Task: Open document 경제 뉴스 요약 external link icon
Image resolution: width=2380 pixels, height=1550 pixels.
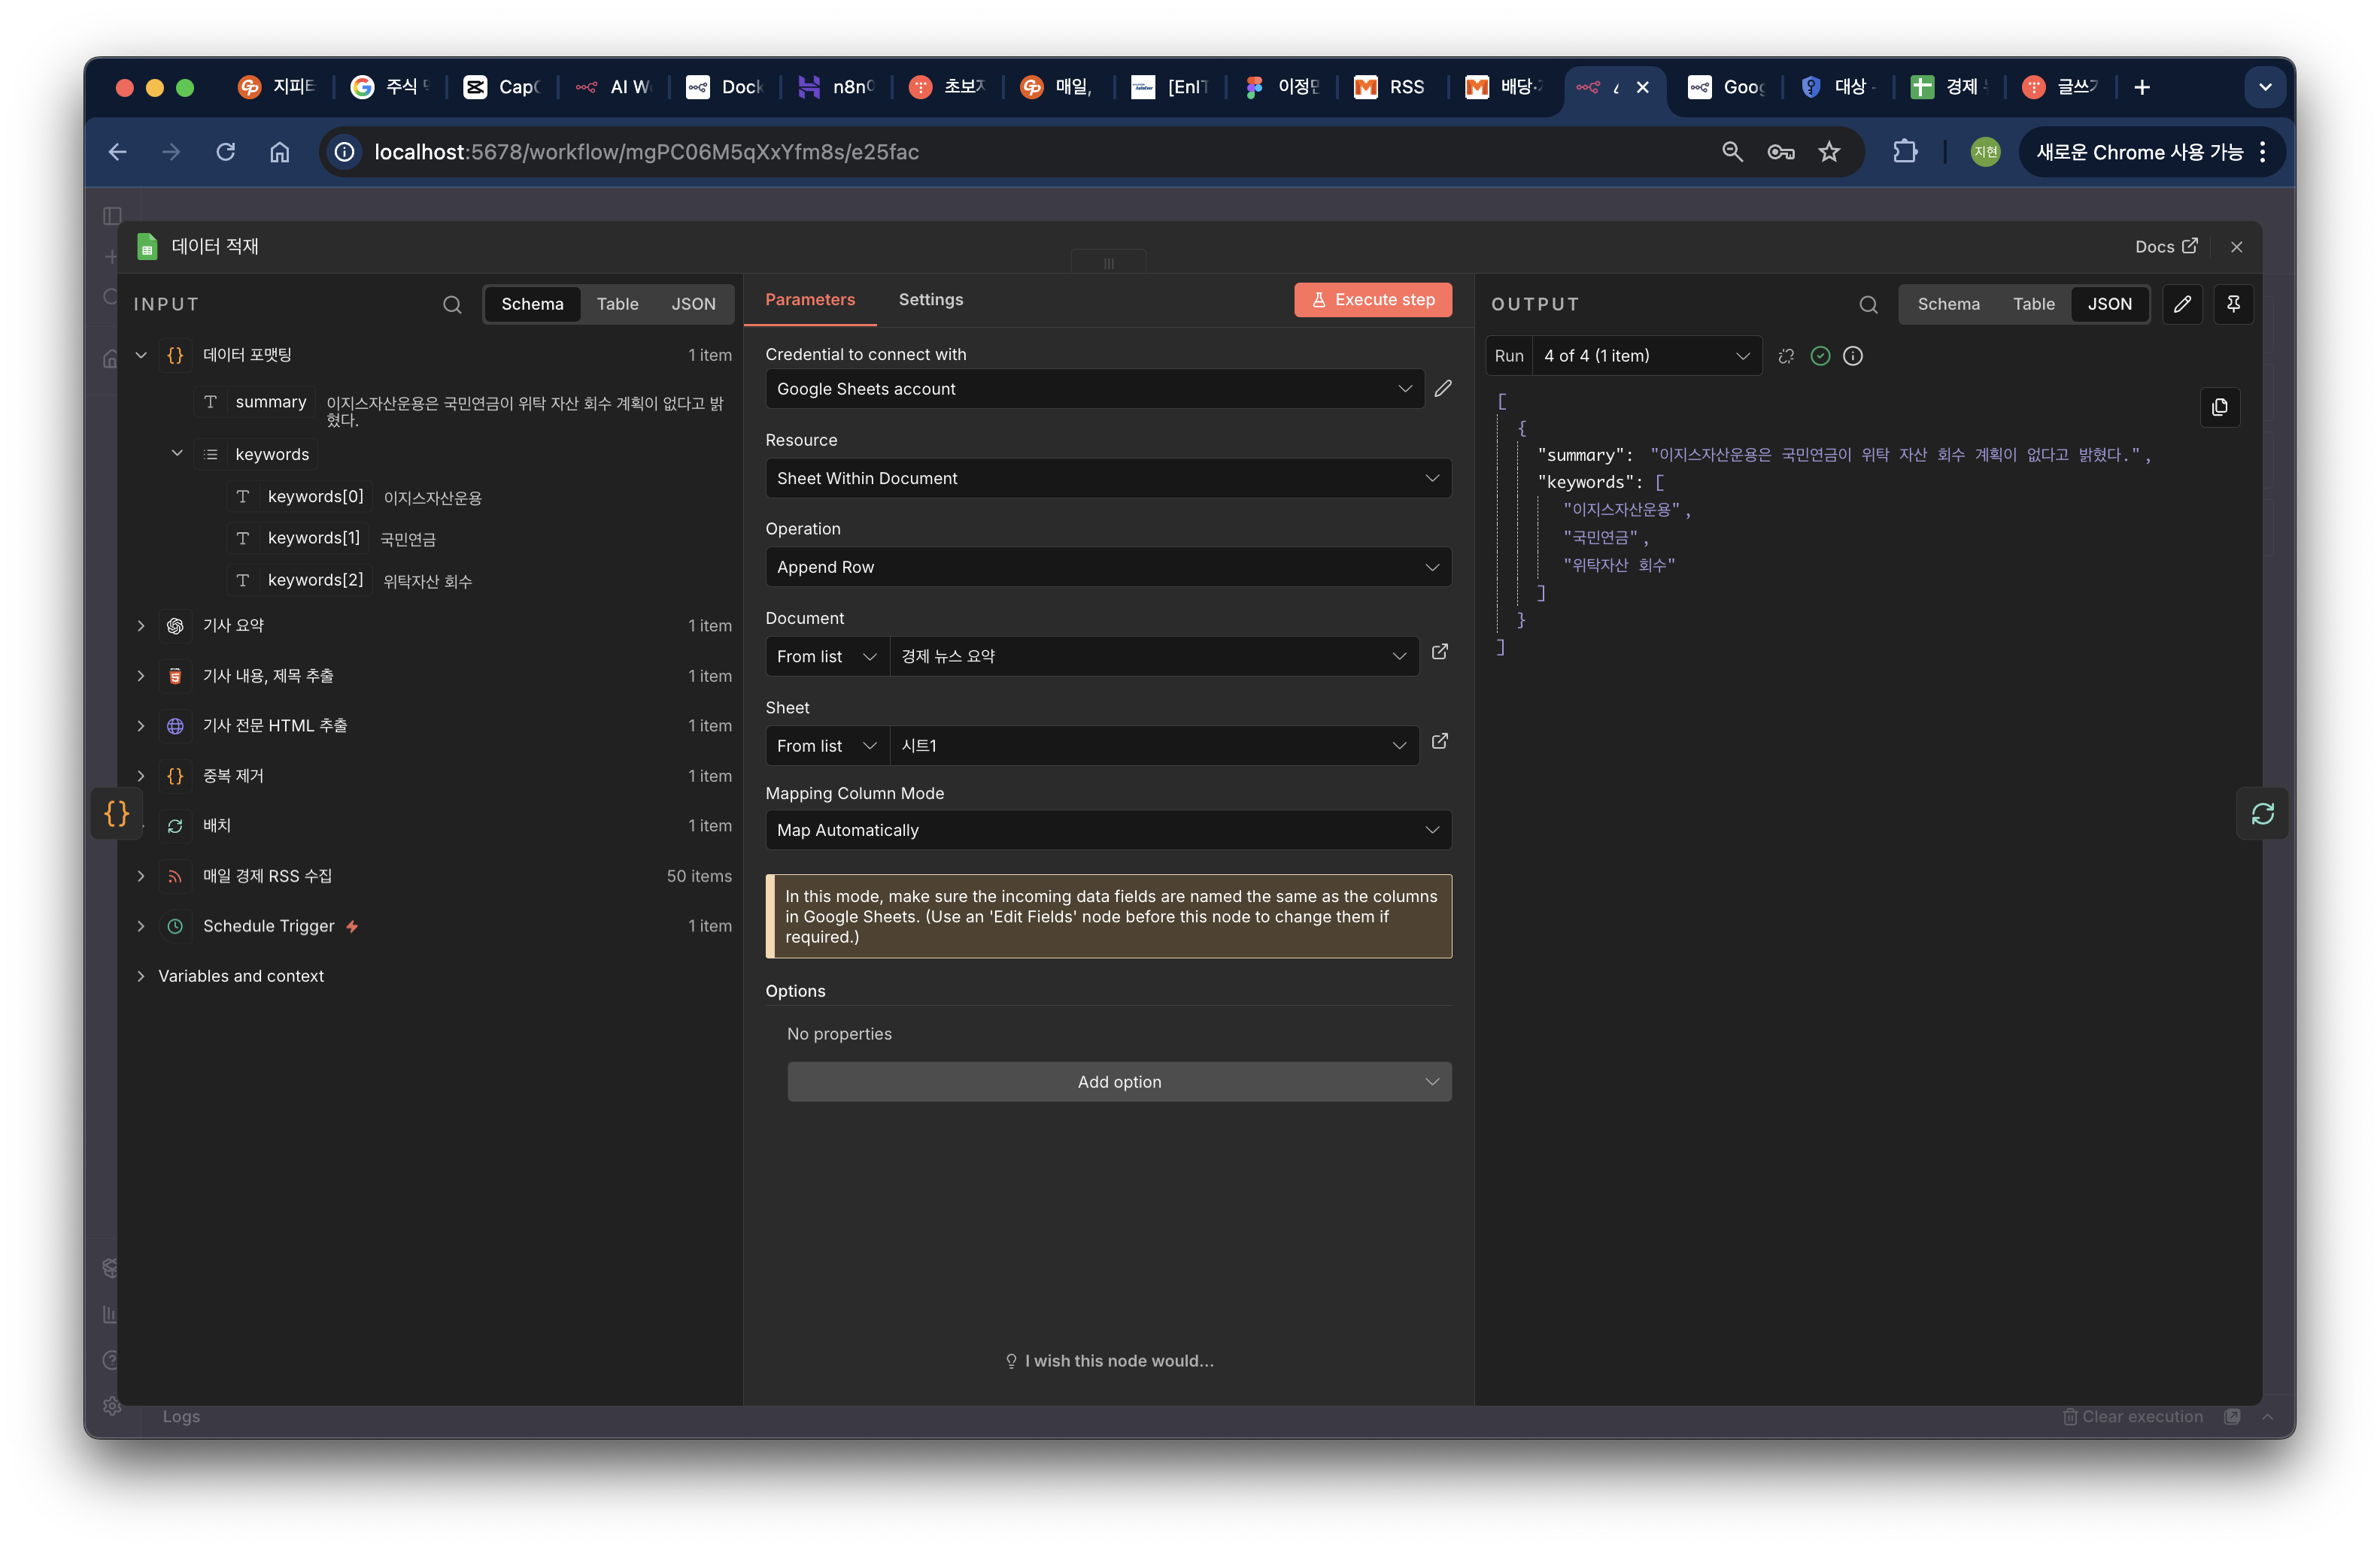Action: (x=1439, y=652)
